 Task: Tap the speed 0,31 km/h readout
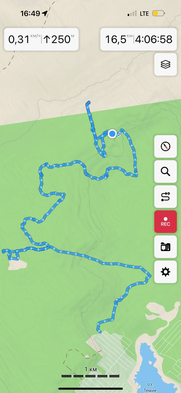pos(24,39)
